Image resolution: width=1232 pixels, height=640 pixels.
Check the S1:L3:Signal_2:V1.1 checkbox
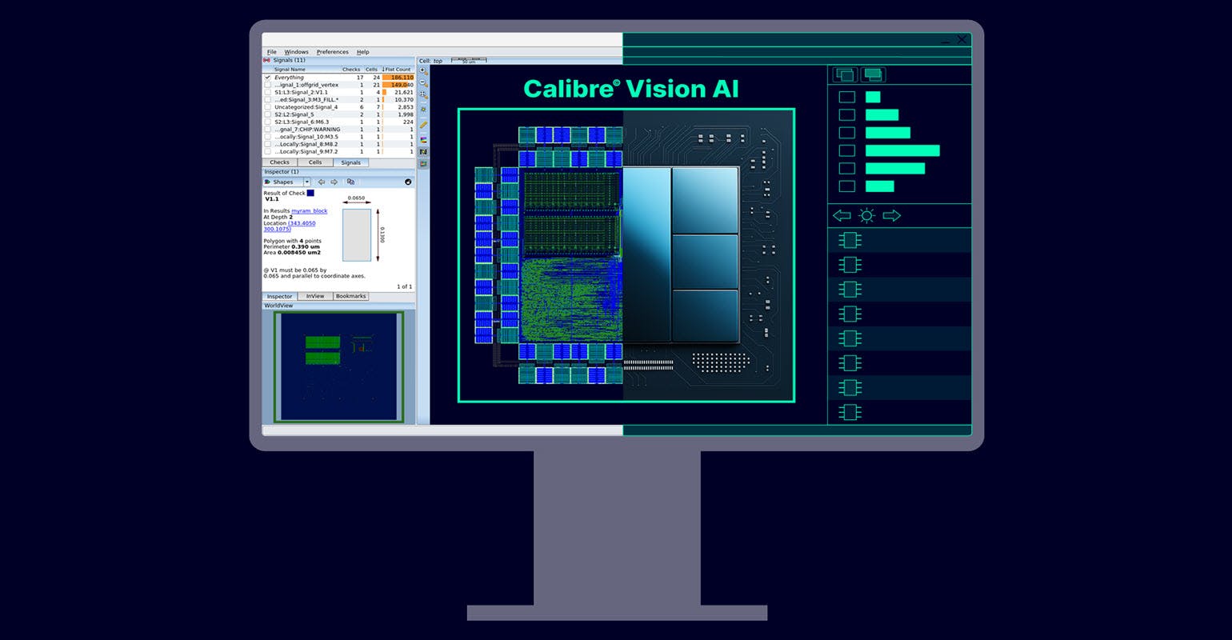click(x=268, y=91)
